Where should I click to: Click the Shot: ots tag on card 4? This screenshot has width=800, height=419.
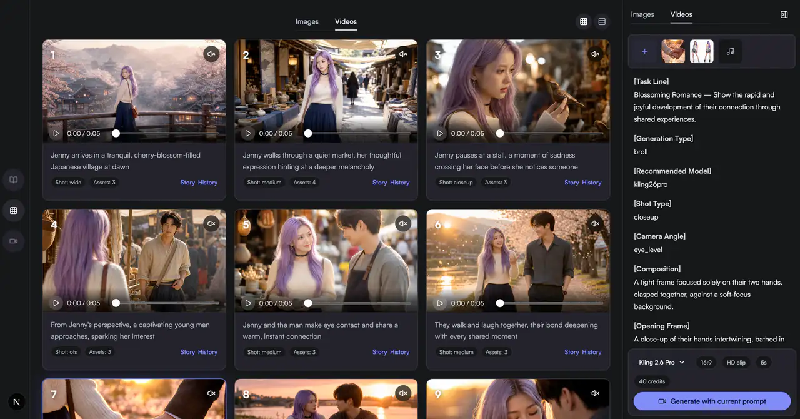(66, 352)
